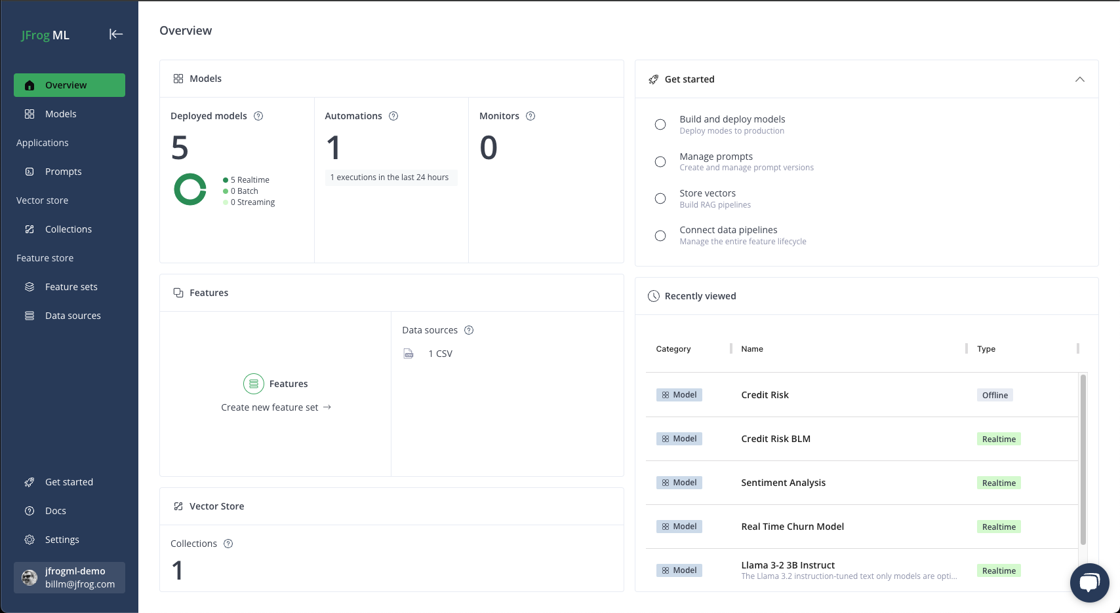Screen dimensions: 1120x613
Task: Open the Docs page from the sidebar
Action: pyautogui.click(x=55, y=510)
